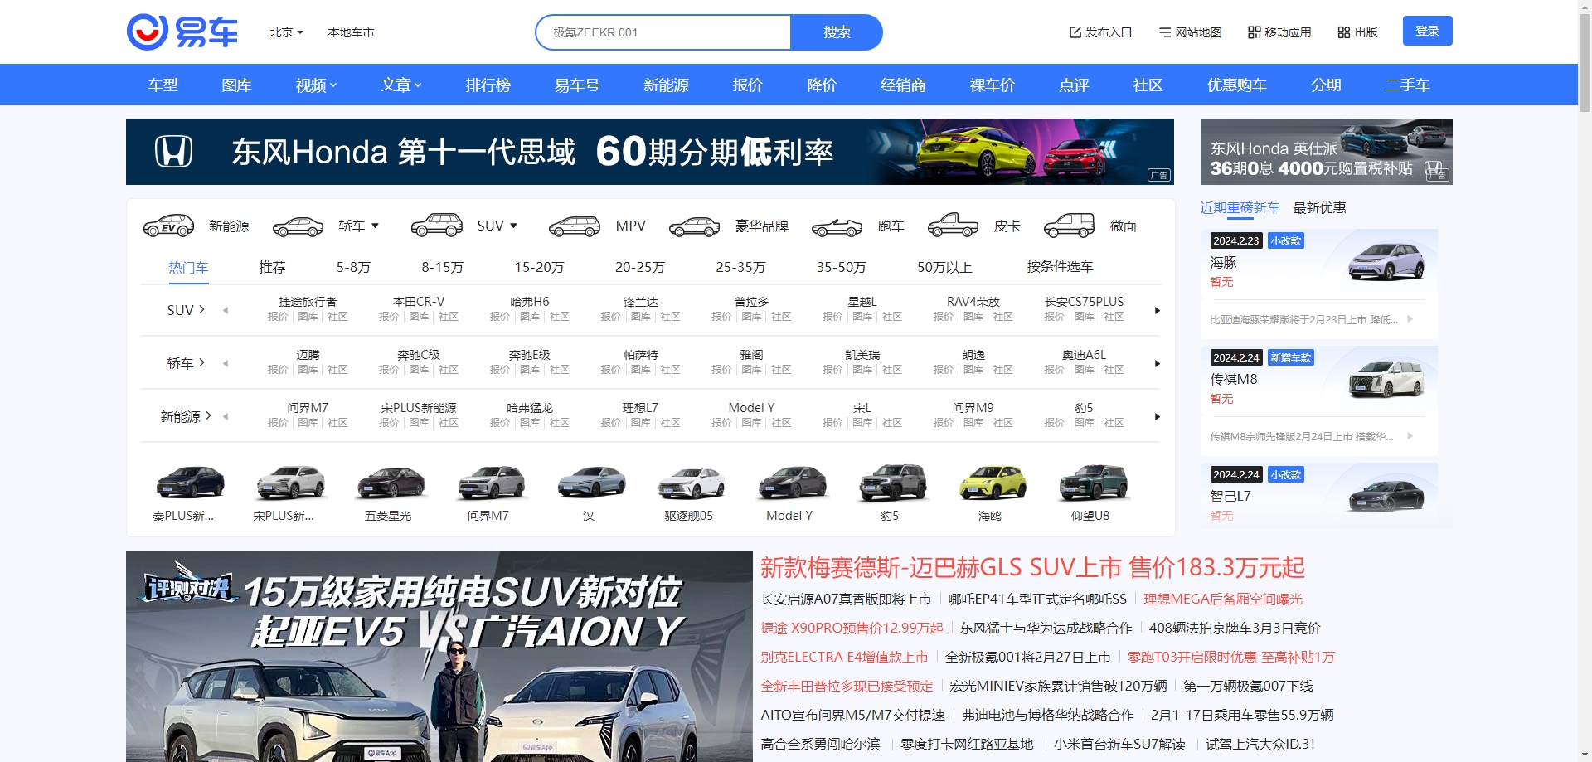Open the 秦PLUS新能源 car thumbnail

[191, 483]
